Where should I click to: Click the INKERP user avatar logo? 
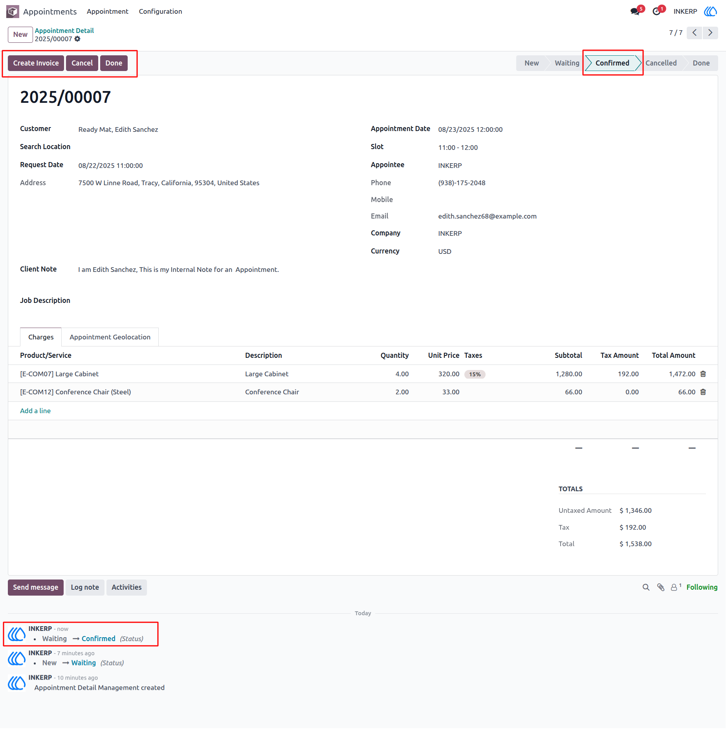click(710, 11)
